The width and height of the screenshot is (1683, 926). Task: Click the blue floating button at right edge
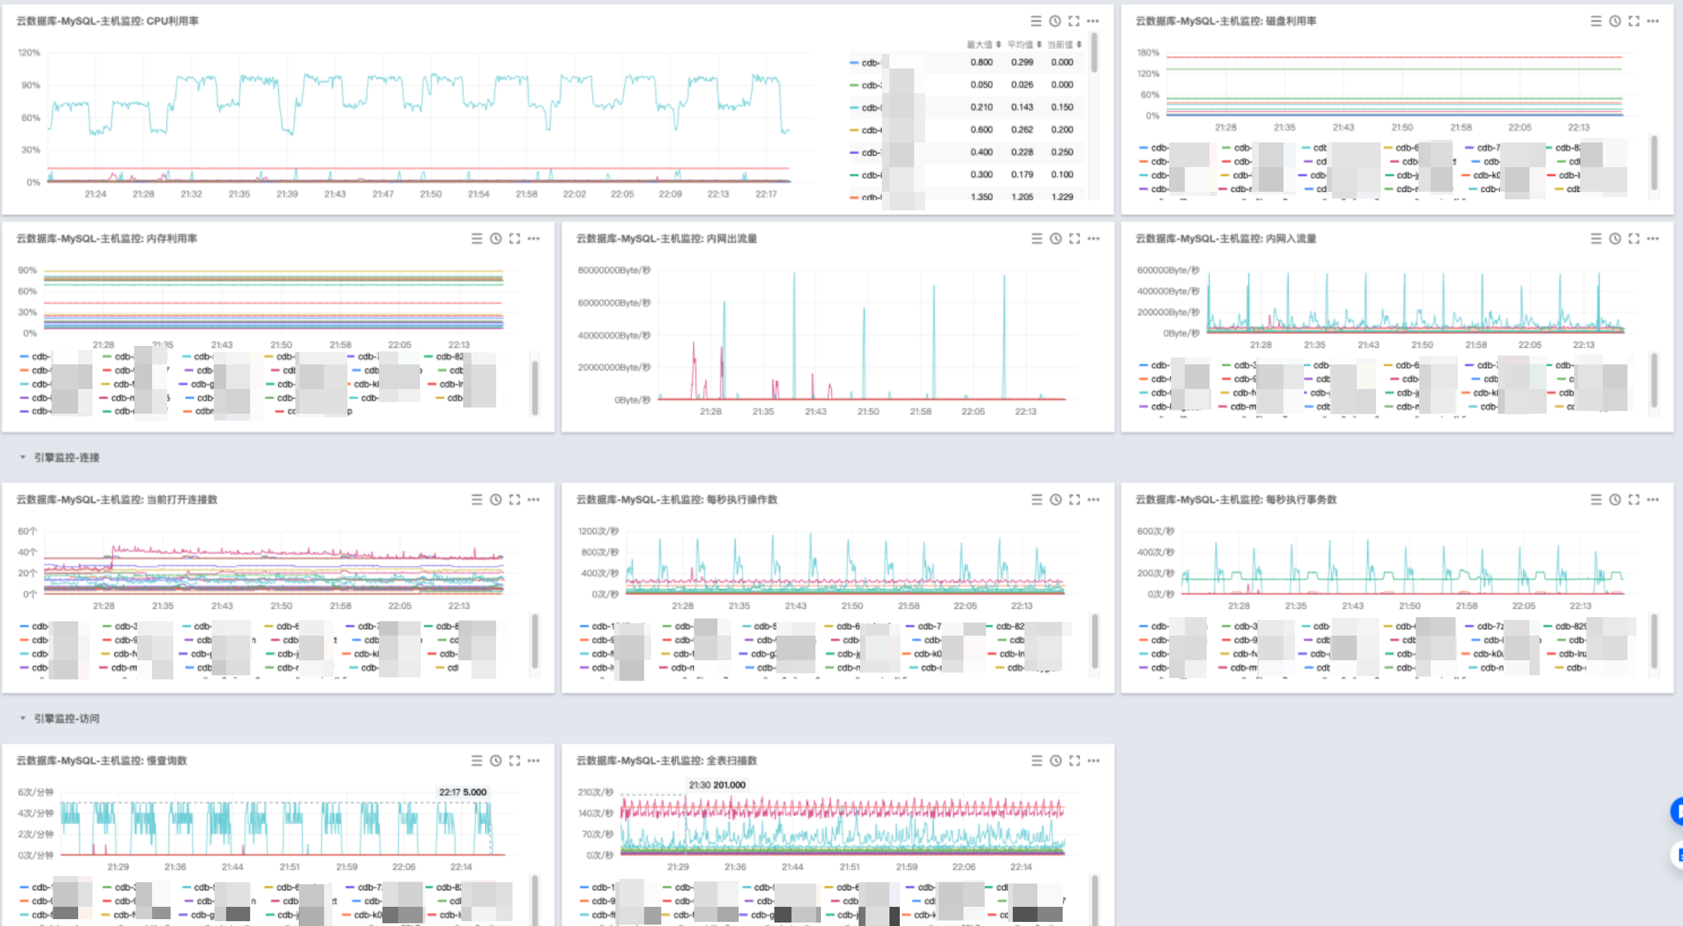pyautogui.click(x=1677, y=812)
